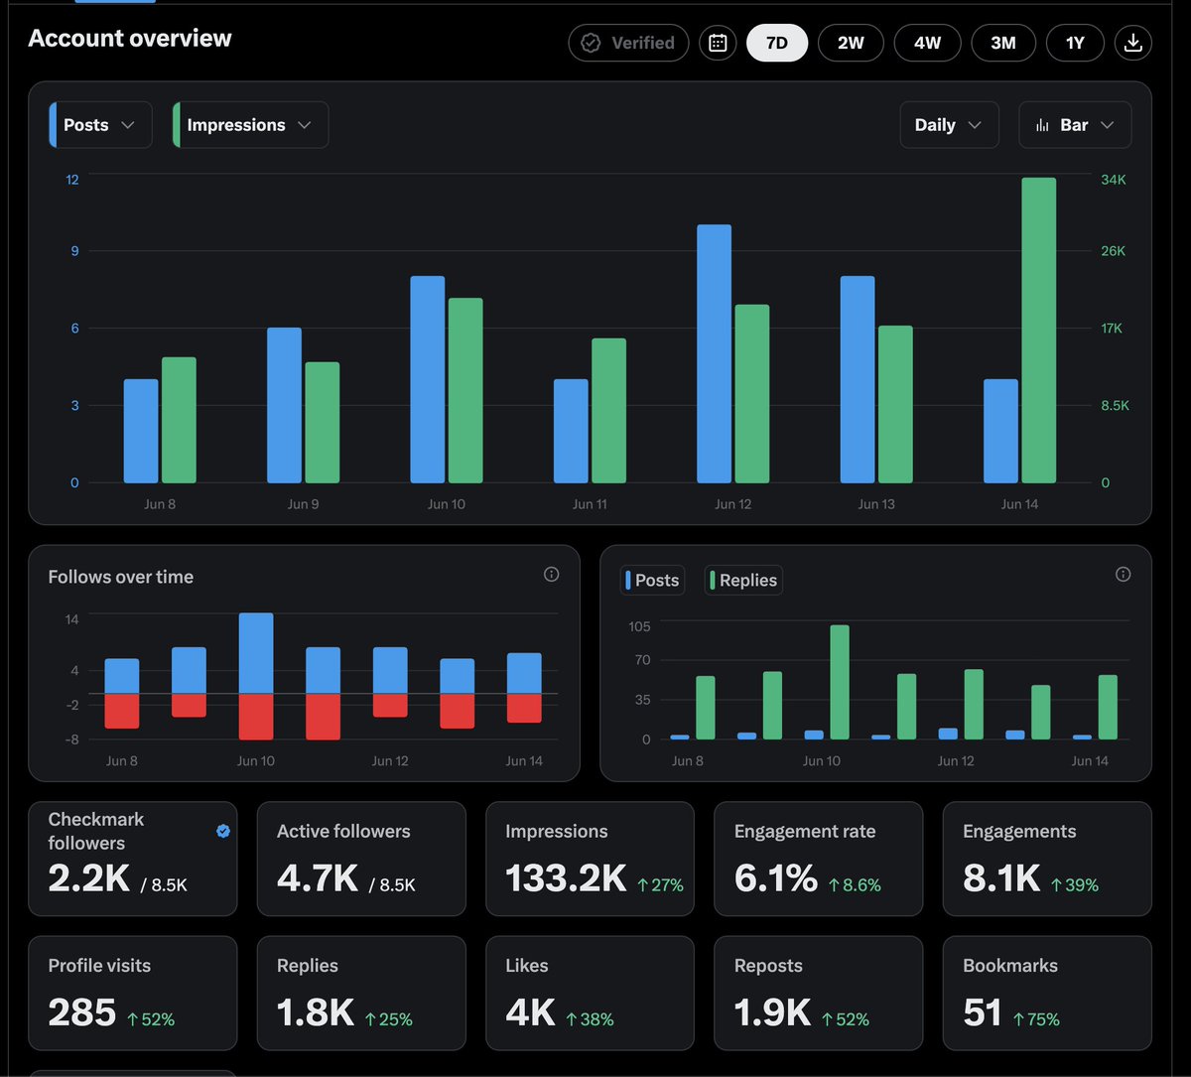Click the Reposts 1.9K card
This screenshot has height=1077, width=1191.
click(x=819, y=993)
